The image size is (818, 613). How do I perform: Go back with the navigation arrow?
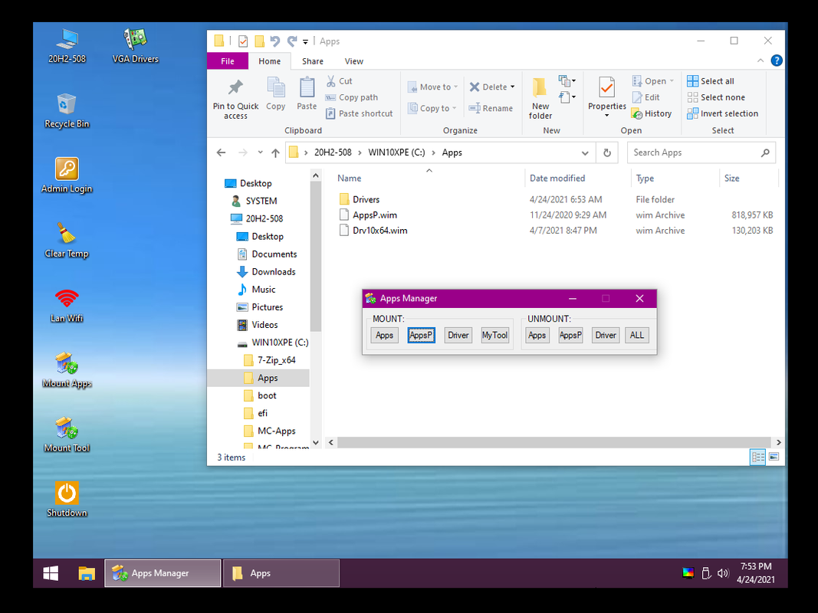(x=222, y=152)
